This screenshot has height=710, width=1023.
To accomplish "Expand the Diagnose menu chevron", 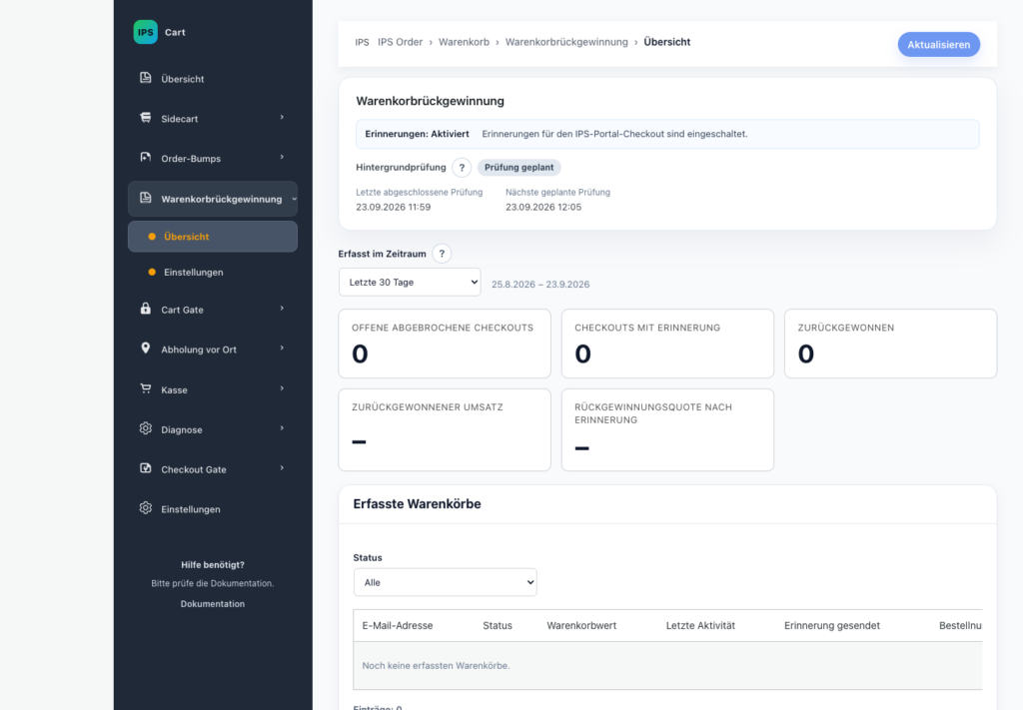I will pyautogui.click(x=282, y=428).
